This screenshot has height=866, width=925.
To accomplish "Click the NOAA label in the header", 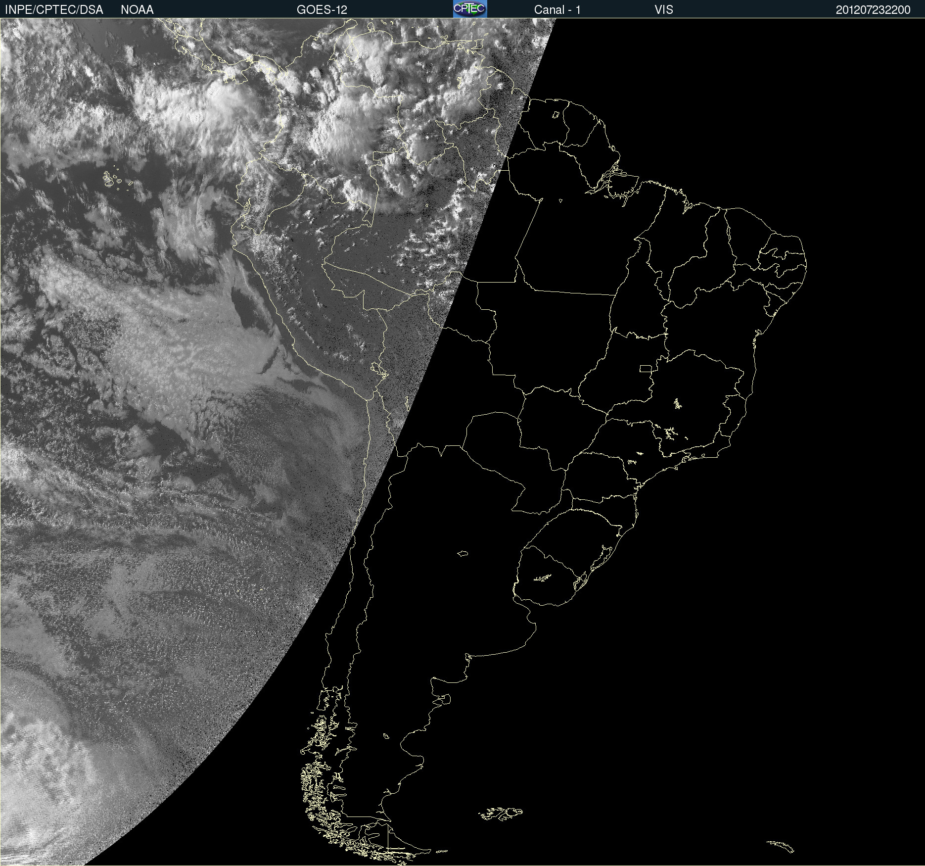I will click(137, 10).
